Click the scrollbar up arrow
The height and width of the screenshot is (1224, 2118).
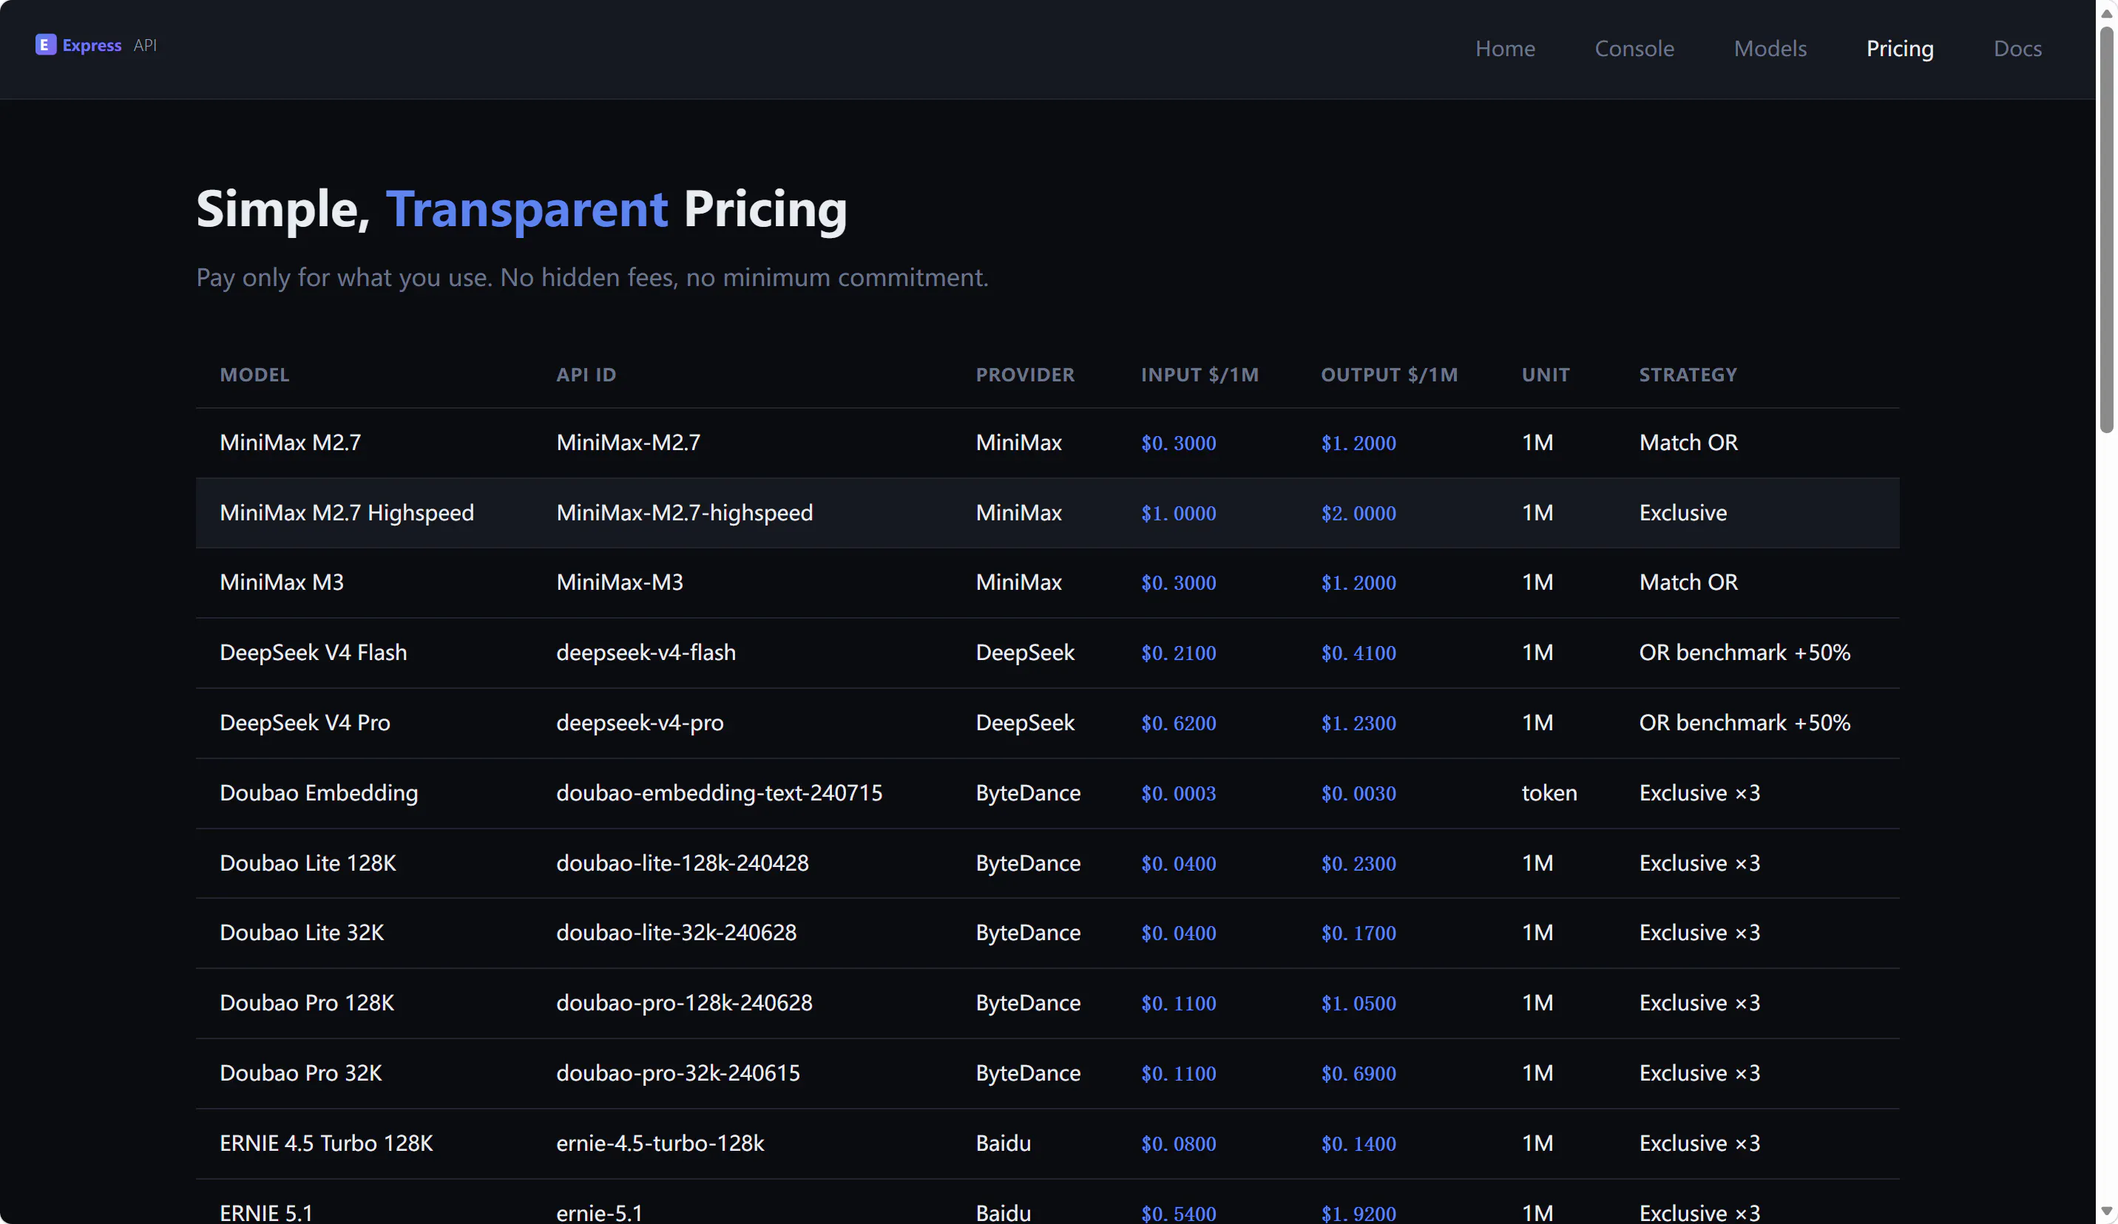click(x=2106, y=12)
